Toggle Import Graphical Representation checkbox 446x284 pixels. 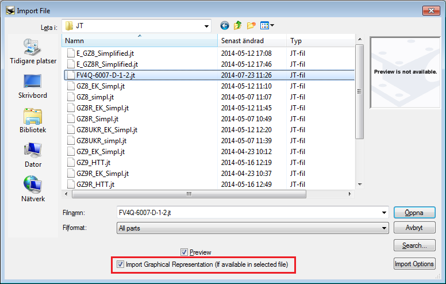(x=120, y=264)
